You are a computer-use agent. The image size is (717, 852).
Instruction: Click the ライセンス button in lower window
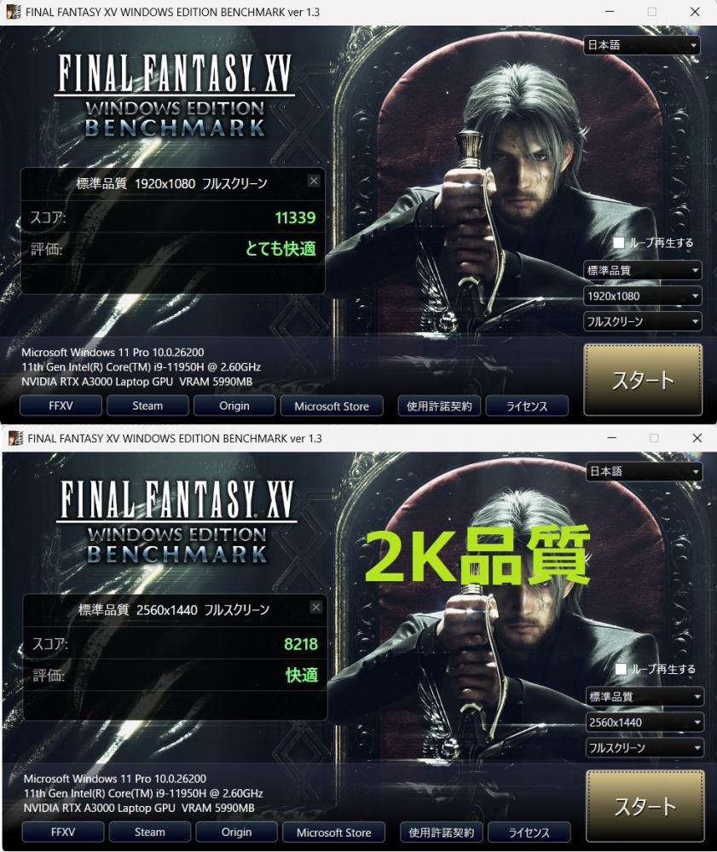529,832
